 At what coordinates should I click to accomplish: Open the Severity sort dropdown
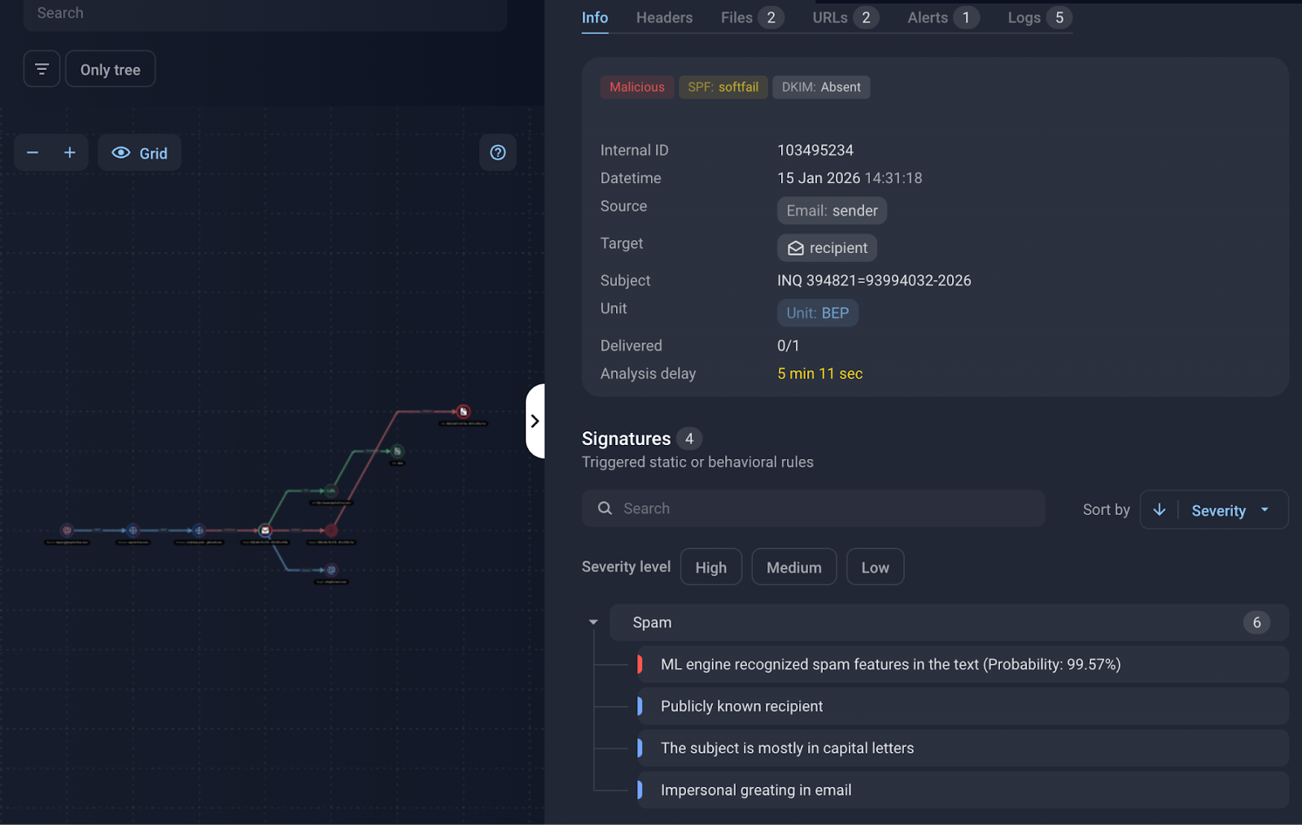(1218, 509)
